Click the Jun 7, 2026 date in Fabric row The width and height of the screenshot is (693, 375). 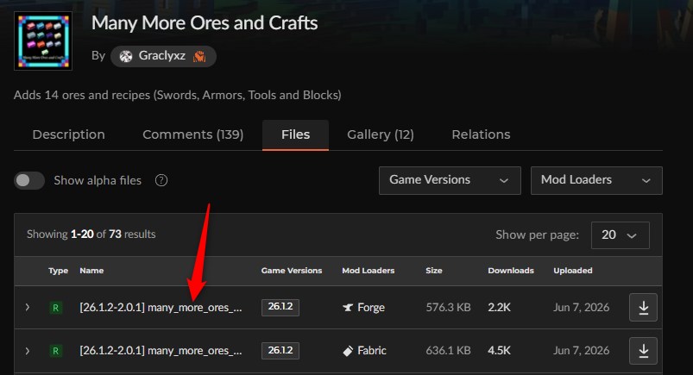click(x=581, y=350)
